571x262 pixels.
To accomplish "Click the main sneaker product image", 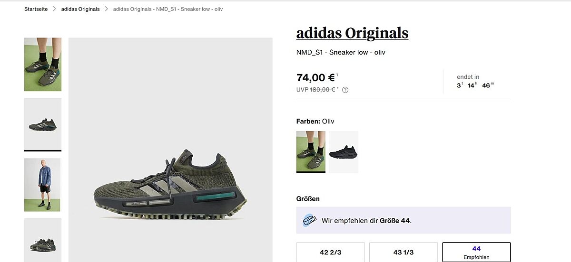I will tap(170, 185).
